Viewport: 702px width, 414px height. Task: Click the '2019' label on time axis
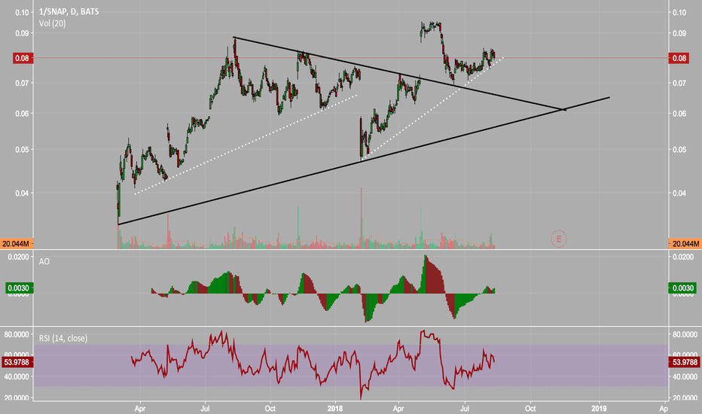(599, 409)
